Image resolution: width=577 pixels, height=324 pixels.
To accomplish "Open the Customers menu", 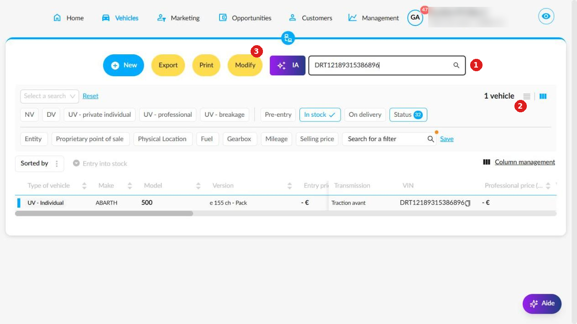I will click(310, 18).
